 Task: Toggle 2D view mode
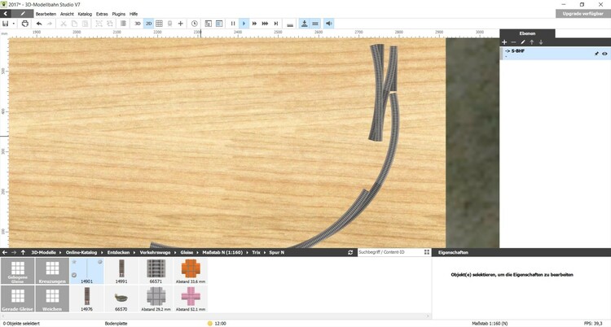tap(148, 24)
